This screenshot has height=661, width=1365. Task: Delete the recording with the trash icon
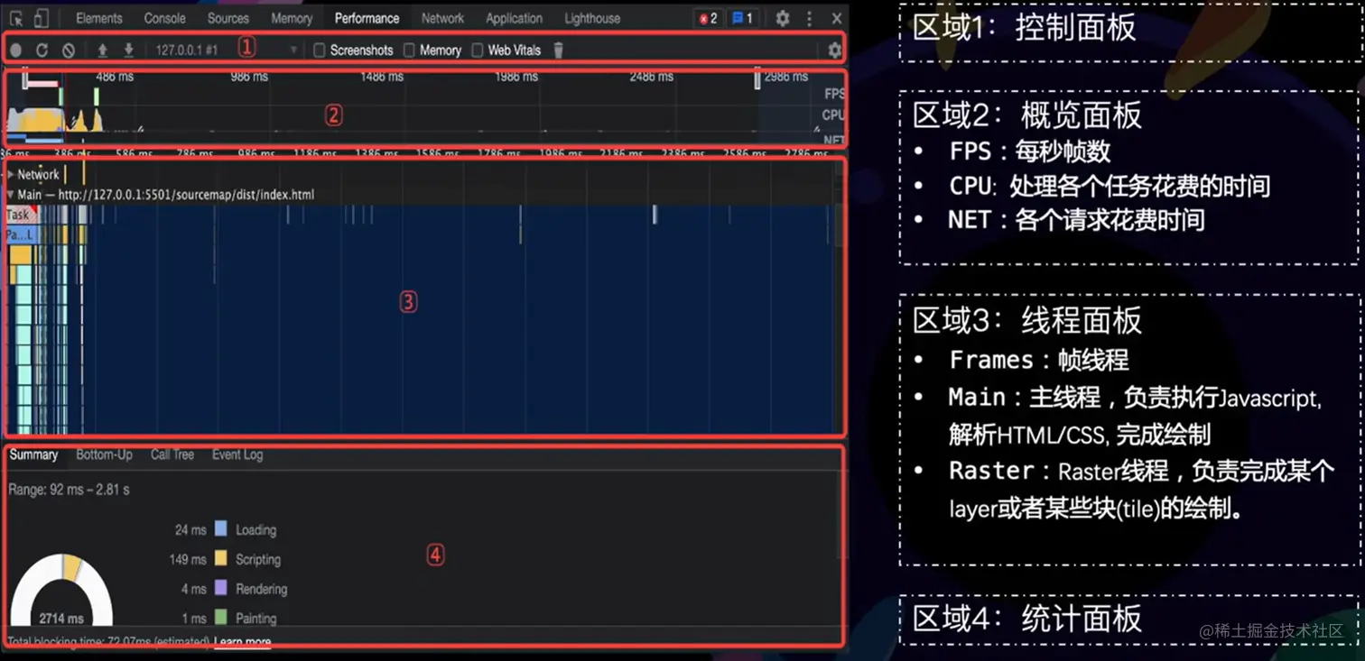[x=557, y=50]
